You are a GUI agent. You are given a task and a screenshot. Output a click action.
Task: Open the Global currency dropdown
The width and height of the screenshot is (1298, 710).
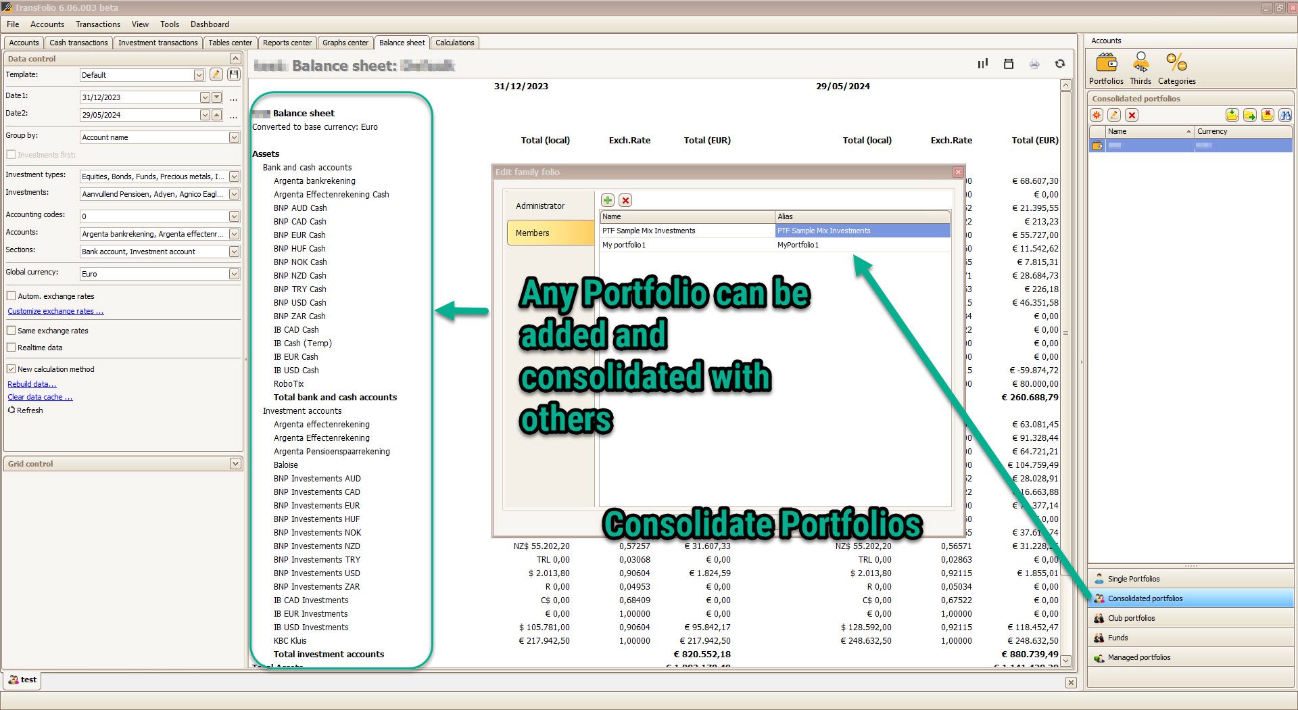234,274
